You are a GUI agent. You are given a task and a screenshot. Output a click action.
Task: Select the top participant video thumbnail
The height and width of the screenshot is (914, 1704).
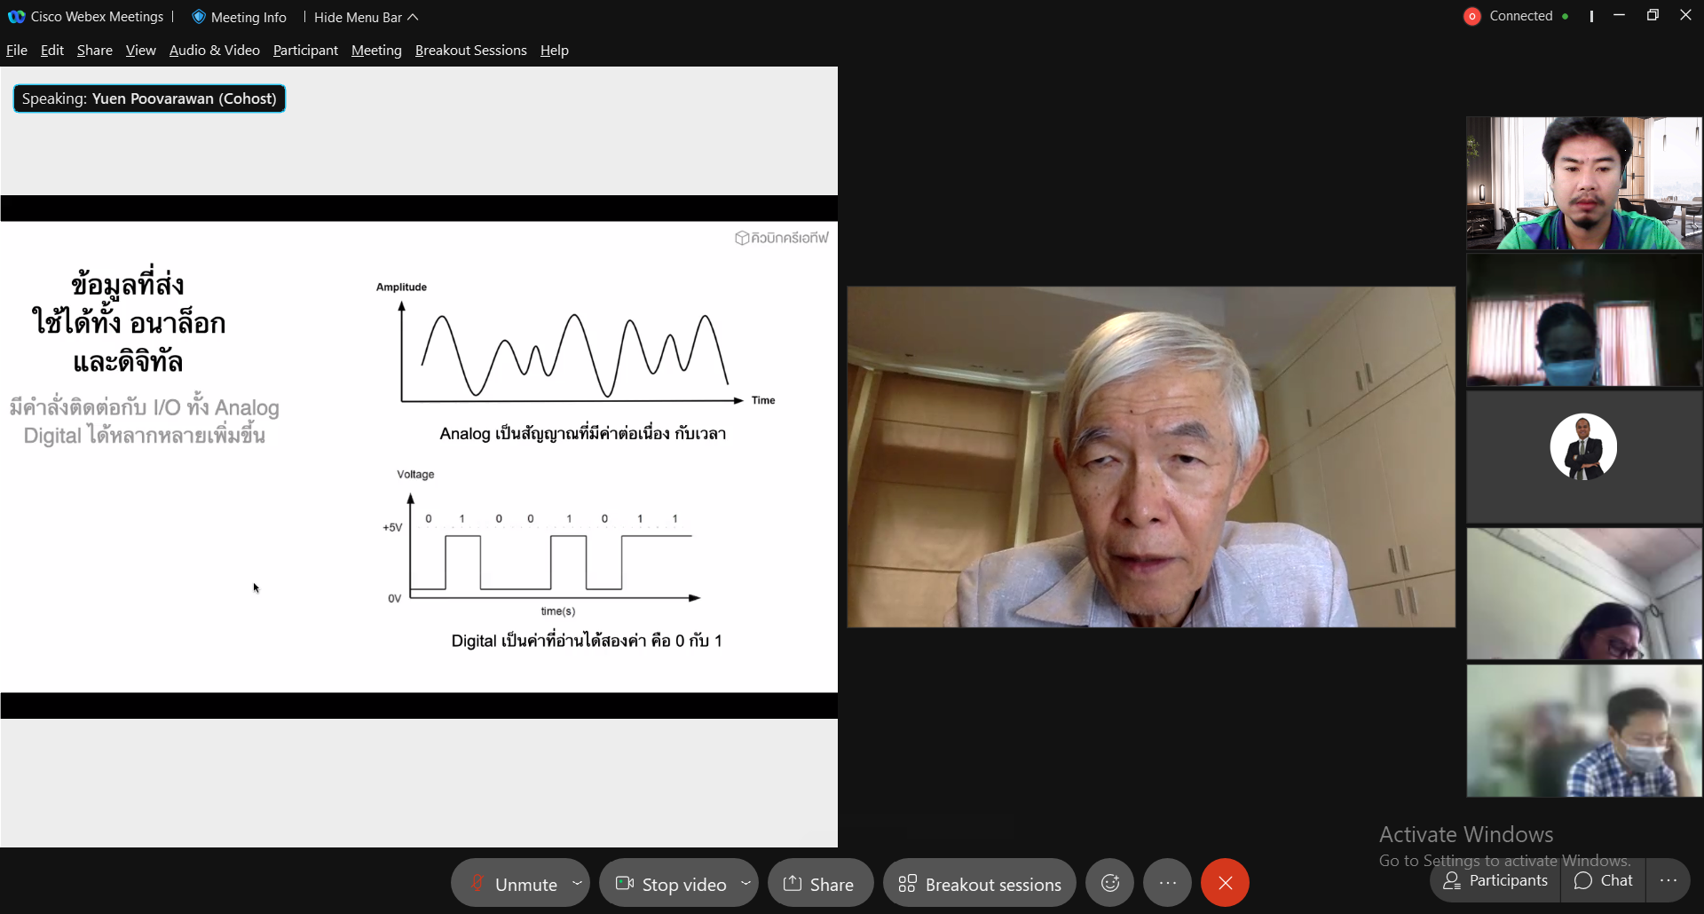[1583, 183]
